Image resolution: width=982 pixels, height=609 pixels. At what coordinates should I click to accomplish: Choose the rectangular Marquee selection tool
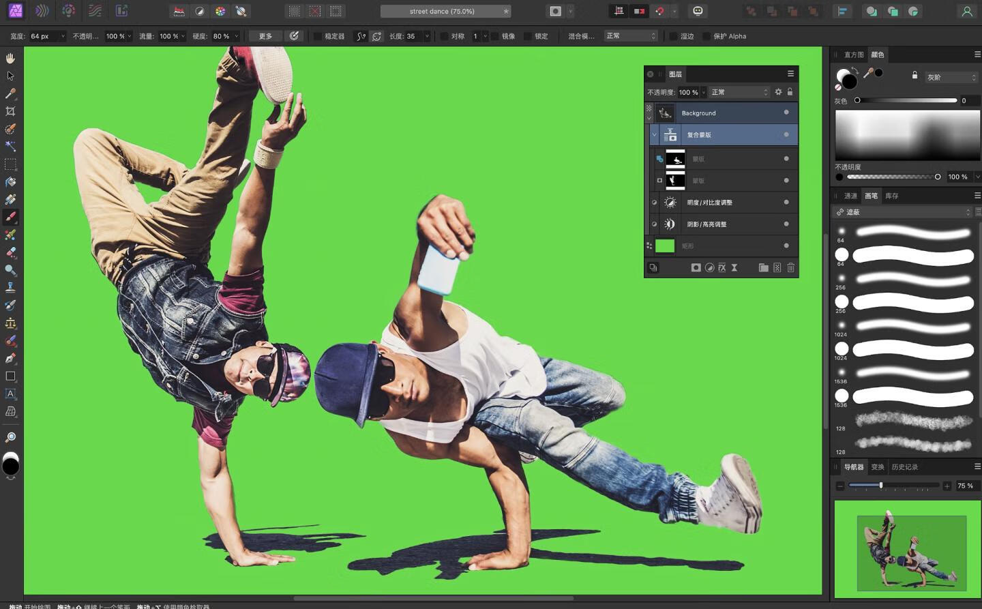click(x=10, y=164)
